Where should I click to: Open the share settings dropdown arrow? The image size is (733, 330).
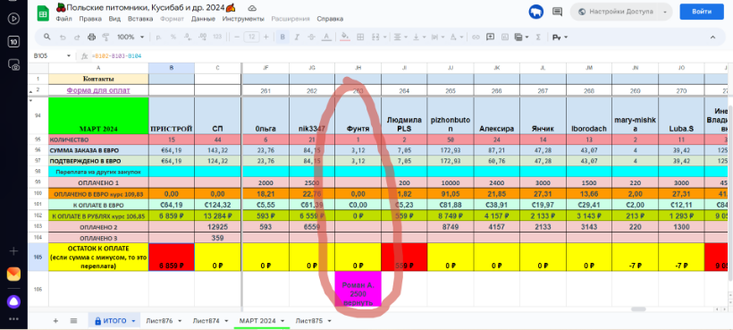[665, 12]
